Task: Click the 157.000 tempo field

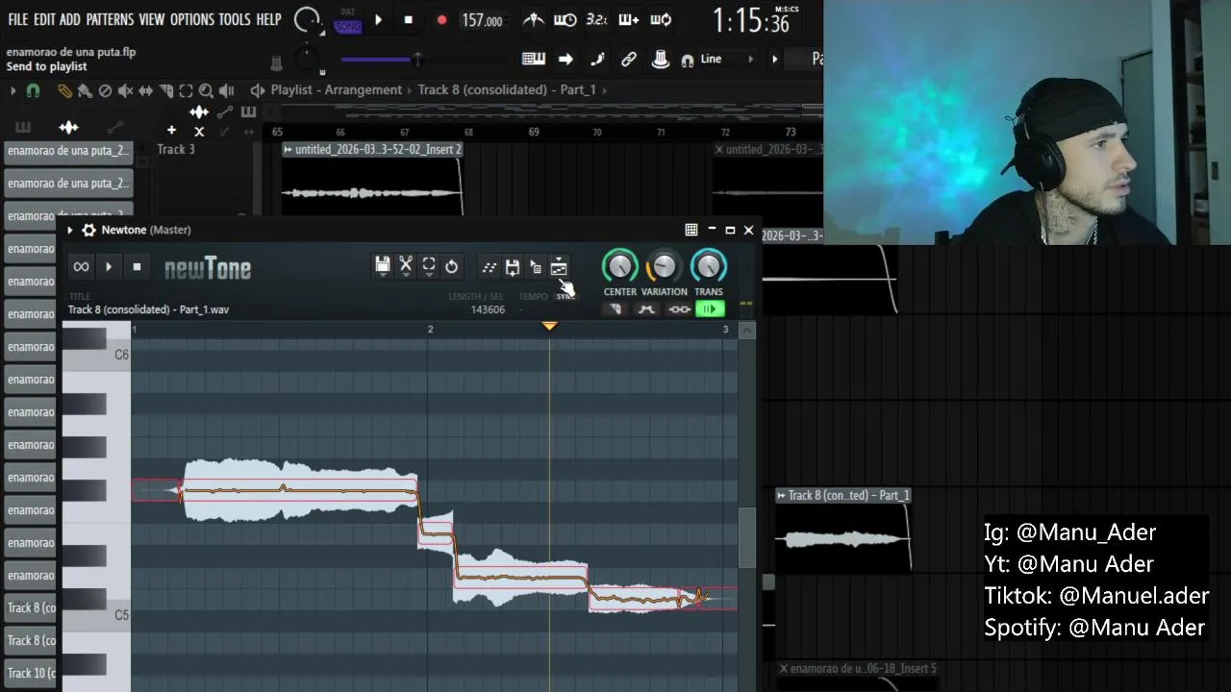Action: coord(483,20)
